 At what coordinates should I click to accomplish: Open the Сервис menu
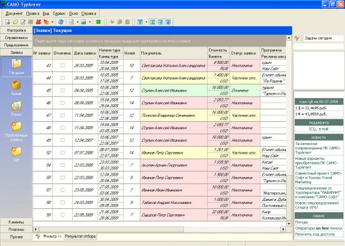(59, 14)
